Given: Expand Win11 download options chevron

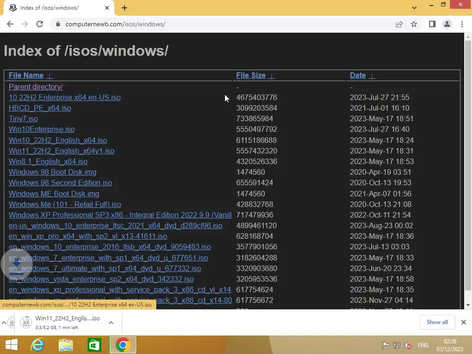Looking at the screenshot, I should tap(111, 322).
